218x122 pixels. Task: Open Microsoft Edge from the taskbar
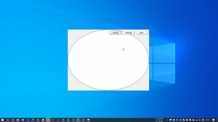tap(33, 120)
